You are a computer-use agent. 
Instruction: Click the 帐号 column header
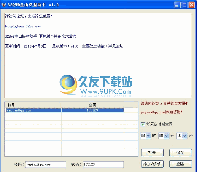[x=33, y=105]
